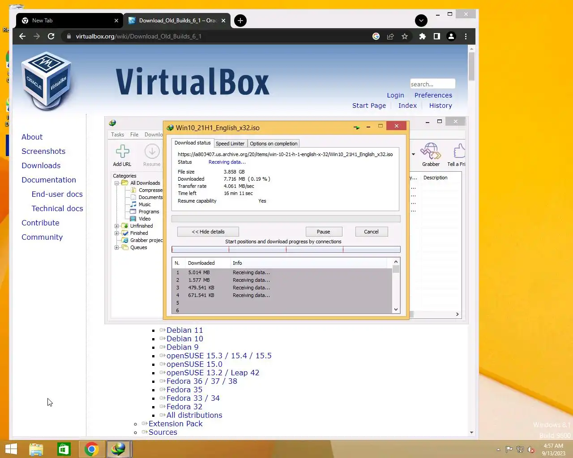Select the Video category in IDM

pyautogui.click(x=145, y=219)
